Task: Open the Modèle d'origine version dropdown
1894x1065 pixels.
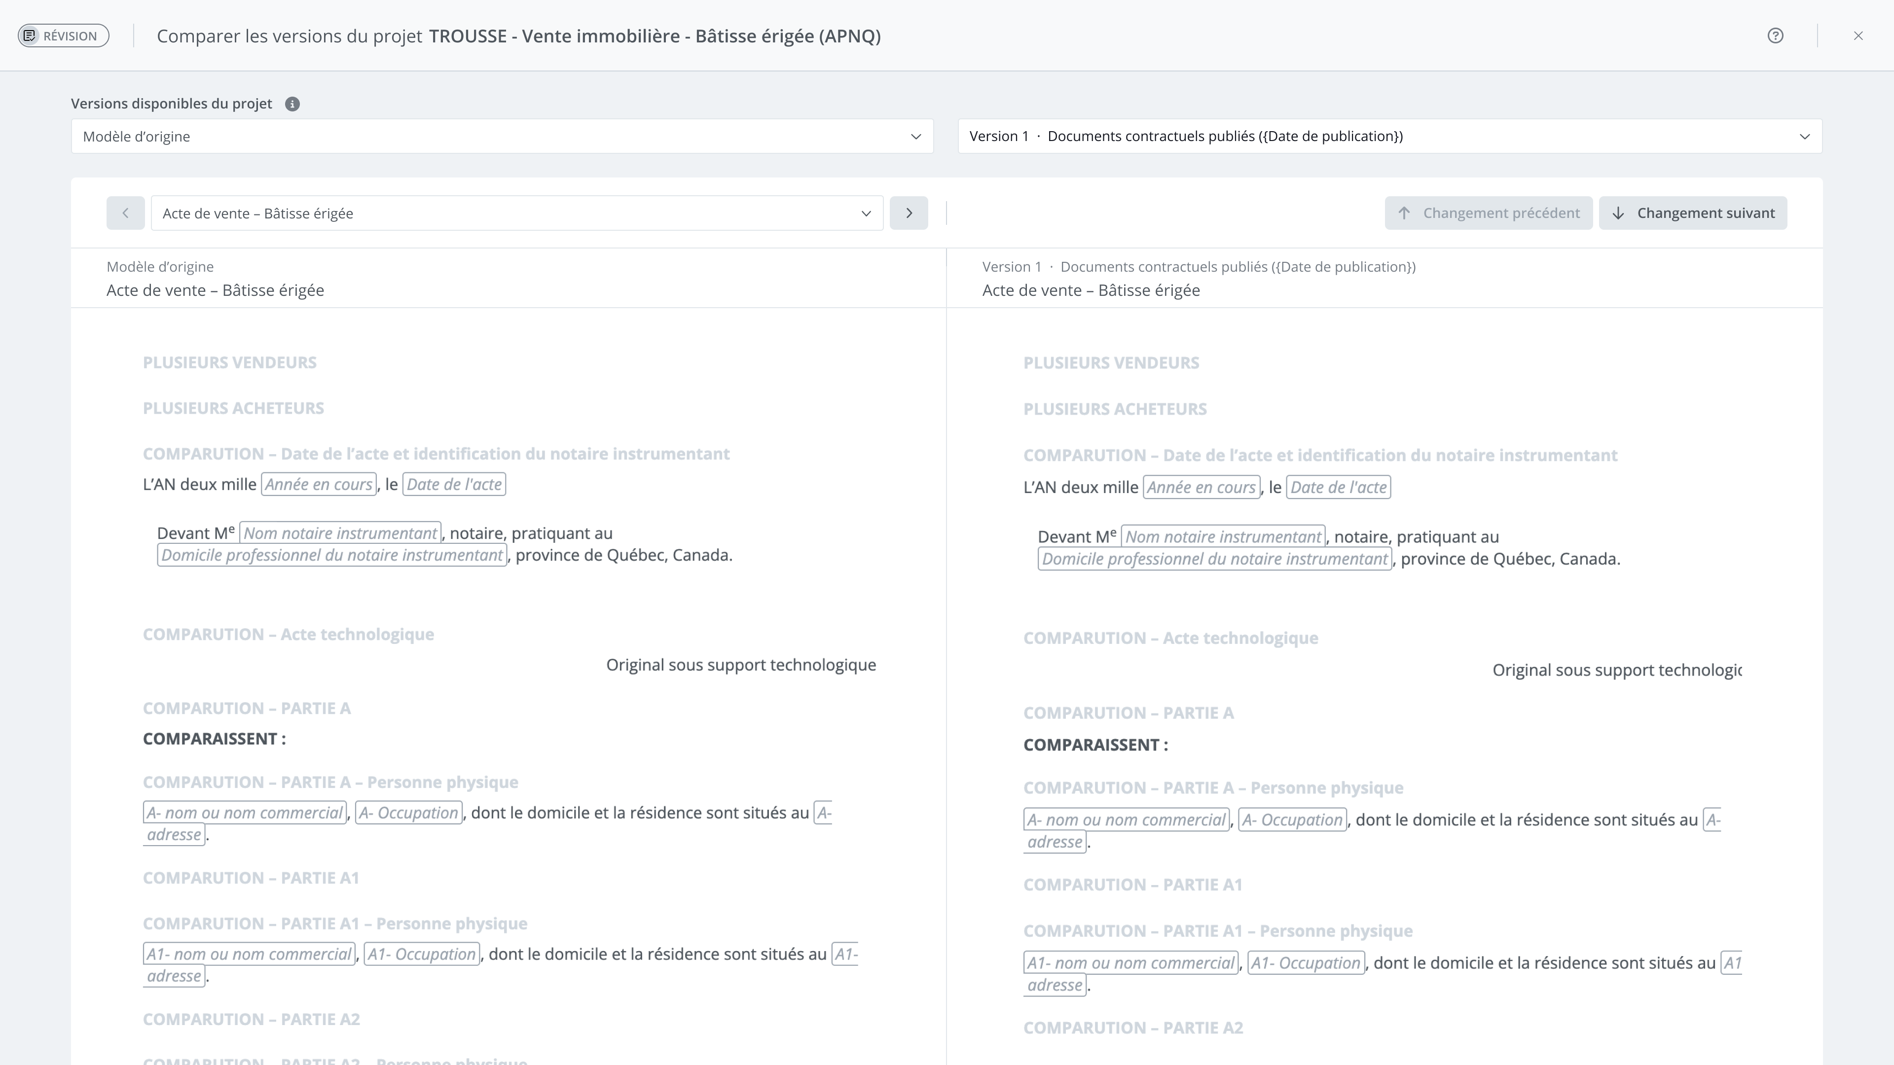Action: (x=502, y=137)
